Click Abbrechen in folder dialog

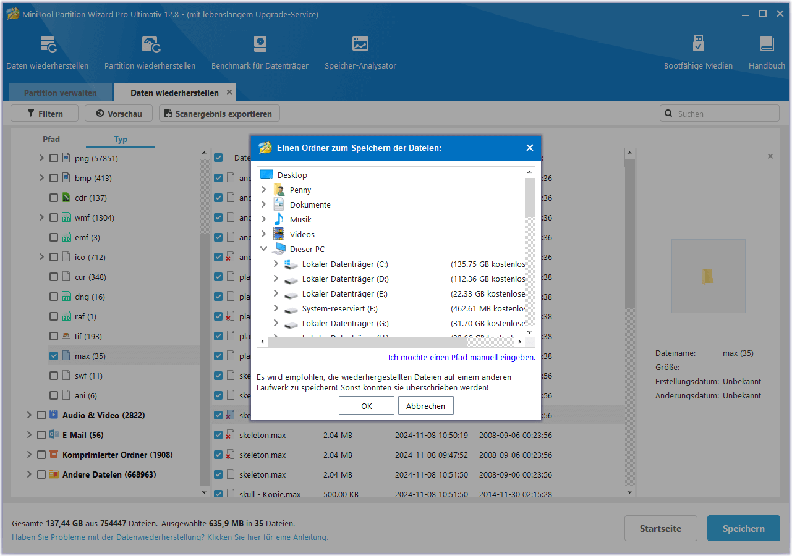[426, 406]
